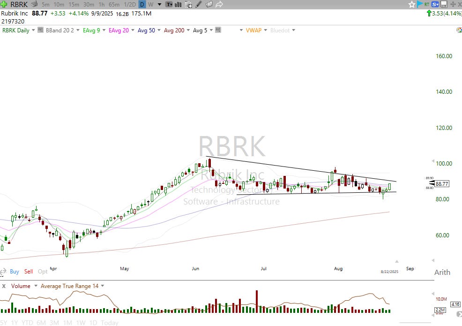Switch to the 10m timeframe
Image resolution: width=462 pixels, height=326 pixels.
coord(59,5)
